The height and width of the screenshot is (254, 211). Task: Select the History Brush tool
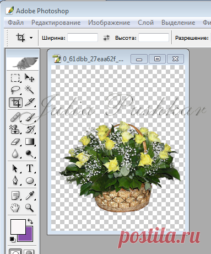point(30,129)
